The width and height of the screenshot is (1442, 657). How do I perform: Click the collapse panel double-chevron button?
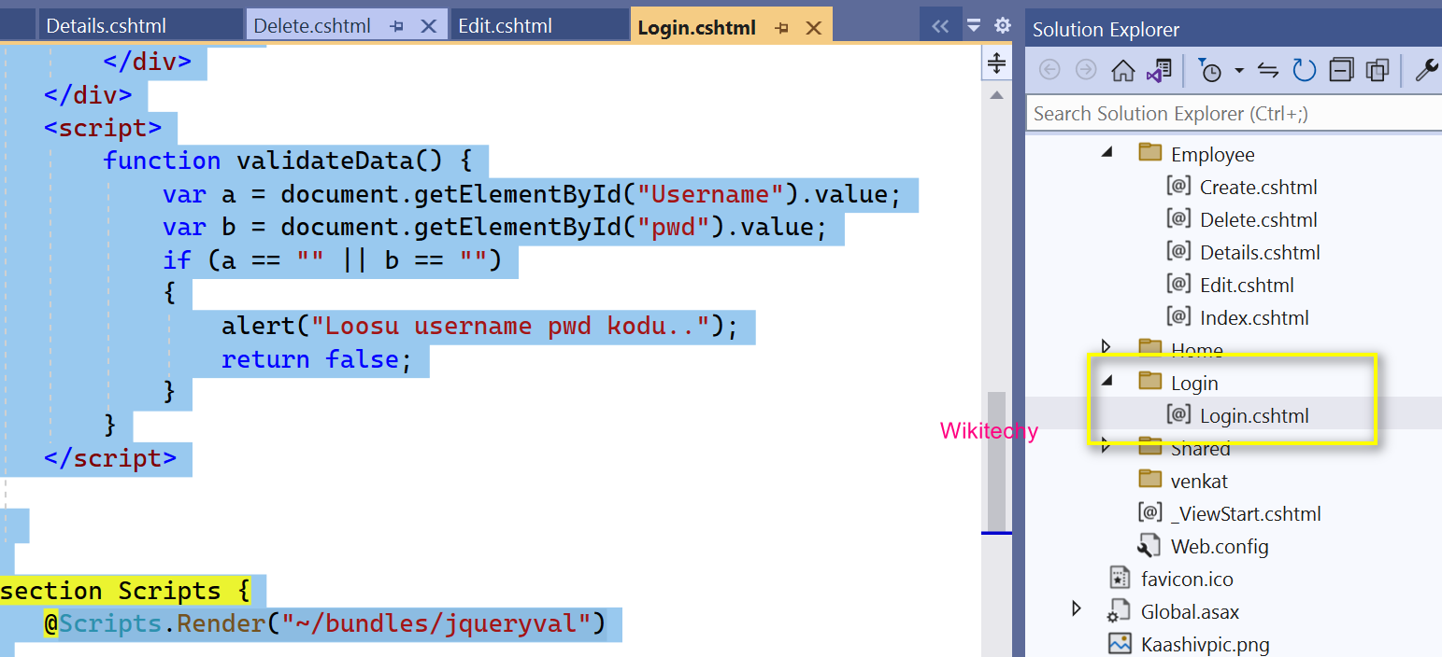(941, 26)
